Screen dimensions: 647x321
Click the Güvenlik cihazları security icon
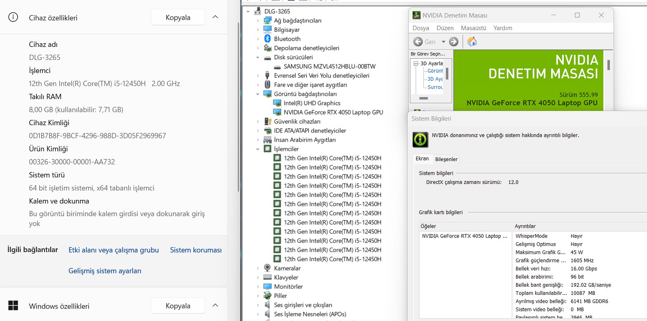click(268, 122)
